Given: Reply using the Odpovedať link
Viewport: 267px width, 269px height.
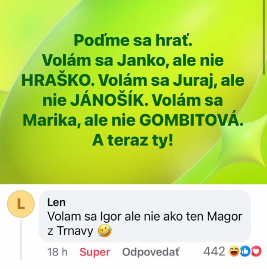Looking at the screenshot, I should click(x=151, y=252).
